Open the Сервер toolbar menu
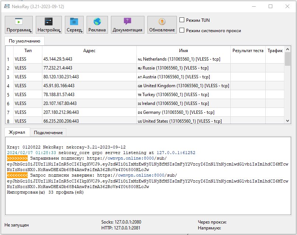297x235 pixels. 74,25
